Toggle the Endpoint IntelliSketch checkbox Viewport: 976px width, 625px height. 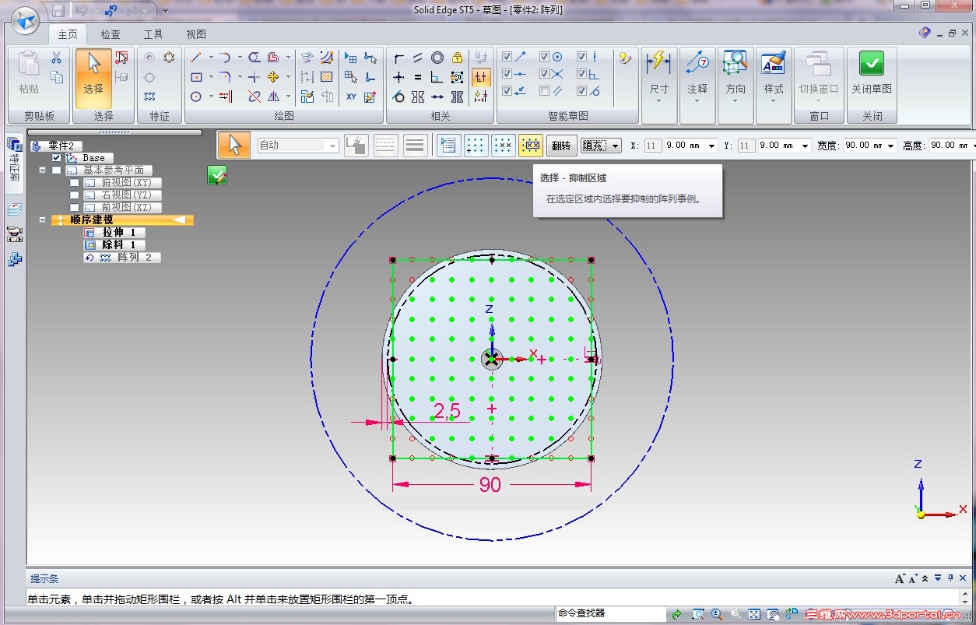tap(507, 57)
